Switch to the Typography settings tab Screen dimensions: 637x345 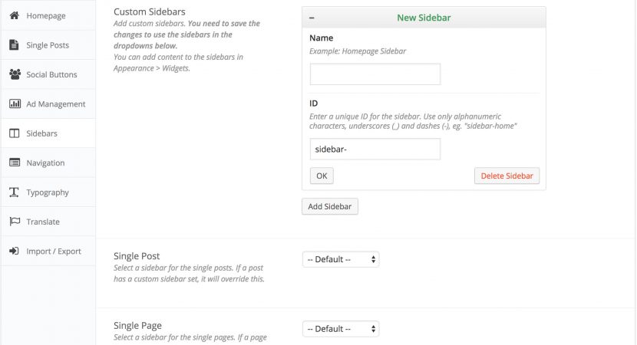[48, 192]
